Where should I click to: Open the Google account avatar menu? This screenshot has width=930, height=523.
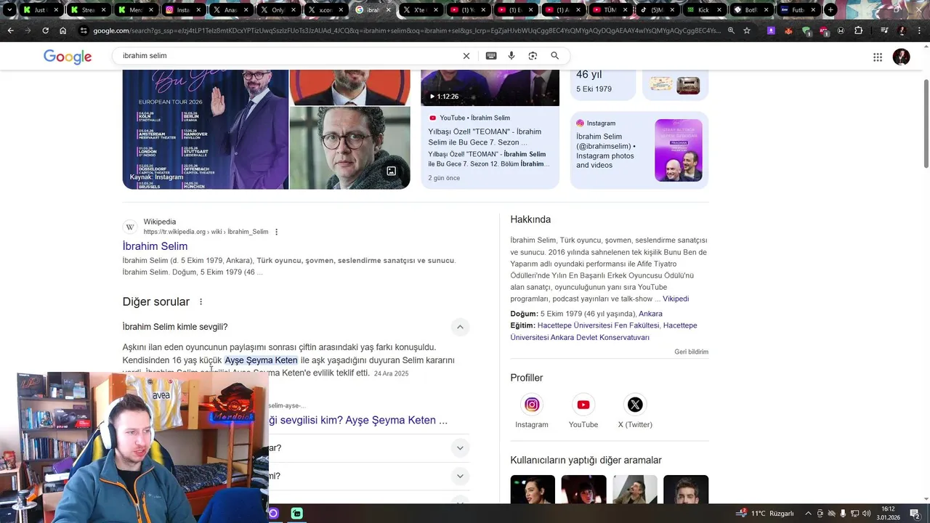902,57
